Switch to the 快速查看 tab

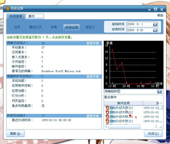tap(16, 16)
